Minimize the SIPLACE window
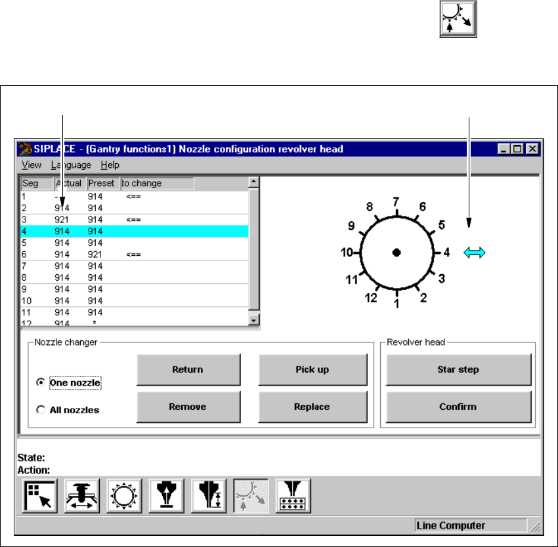 point(504,149)
